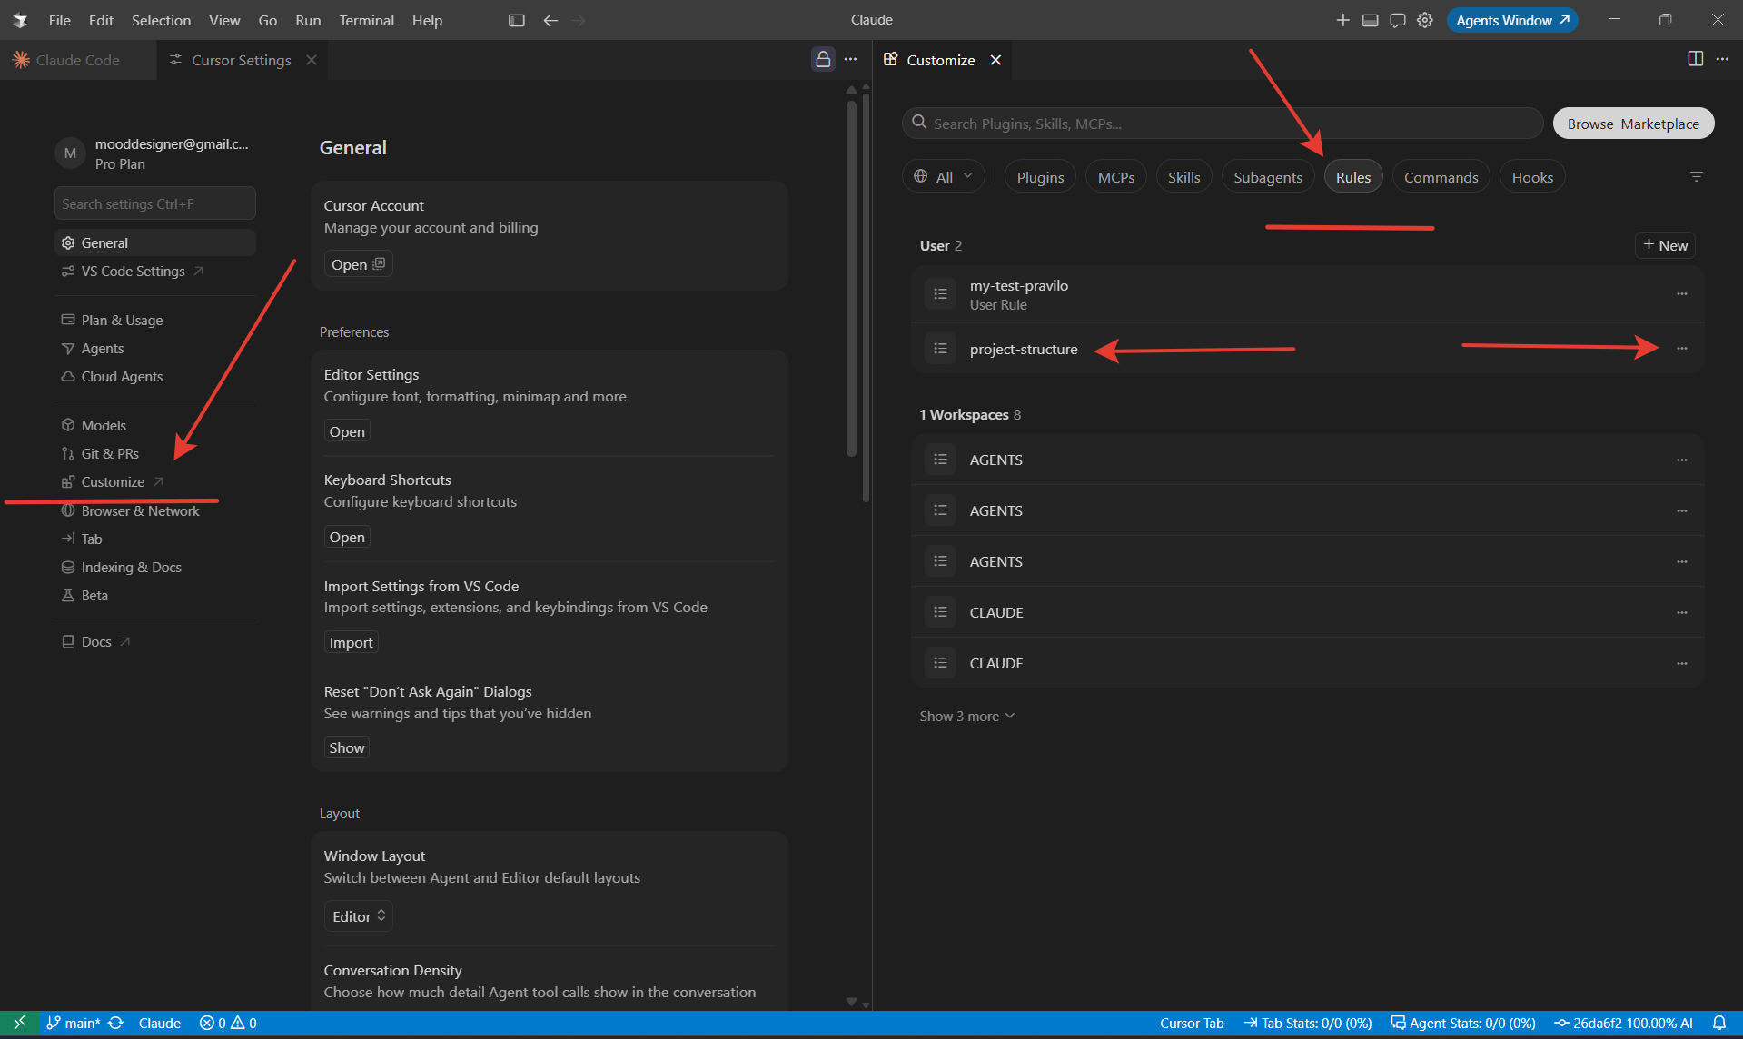Open Keyboard Shortcuts button
The height and width of the screenshot is (1039, 1743).
click(347, 537)
